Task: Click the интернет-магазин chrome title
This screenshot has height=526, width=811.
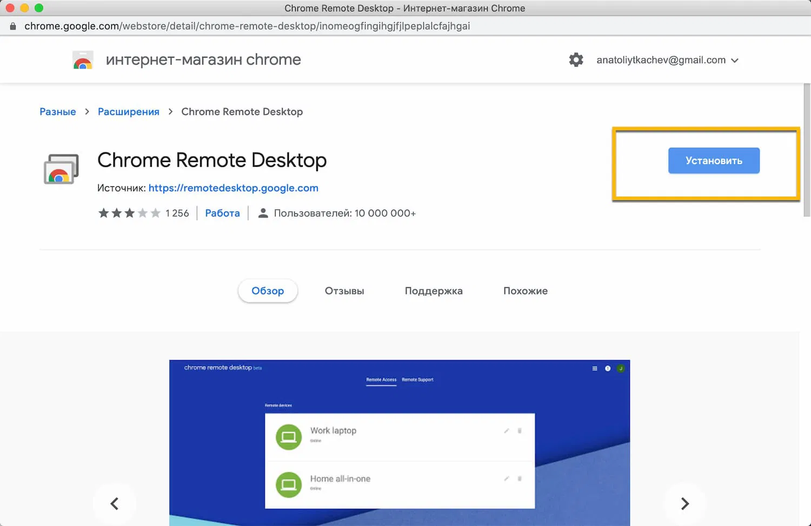Action: [x=203, y=59]
